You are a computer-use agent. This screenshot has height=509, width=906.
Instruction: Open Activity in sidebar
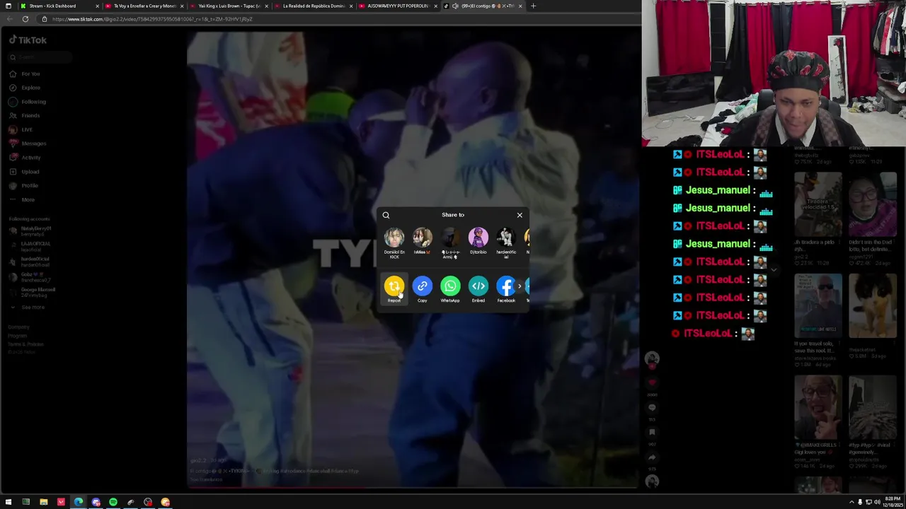pyautogui.click(x=25, y=158)
